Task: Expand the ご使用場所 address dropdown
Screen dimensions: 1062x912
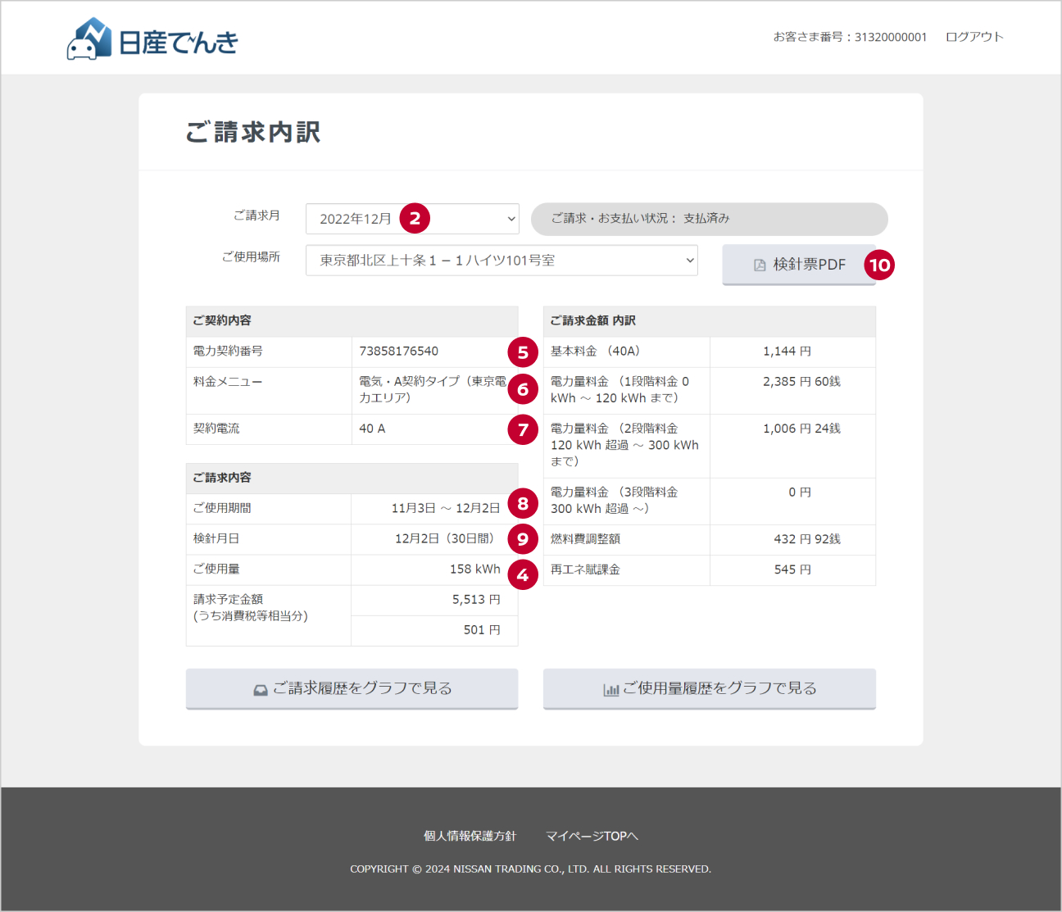Action: click(501, 261)
